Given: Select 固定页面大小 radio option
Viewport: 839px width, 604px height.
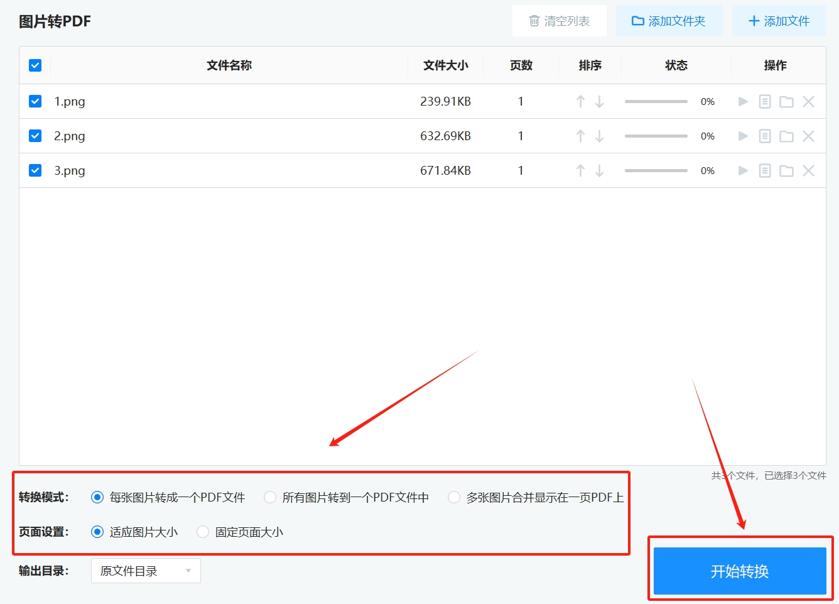Looking at the screenshot, I should (x=203, y=532).
